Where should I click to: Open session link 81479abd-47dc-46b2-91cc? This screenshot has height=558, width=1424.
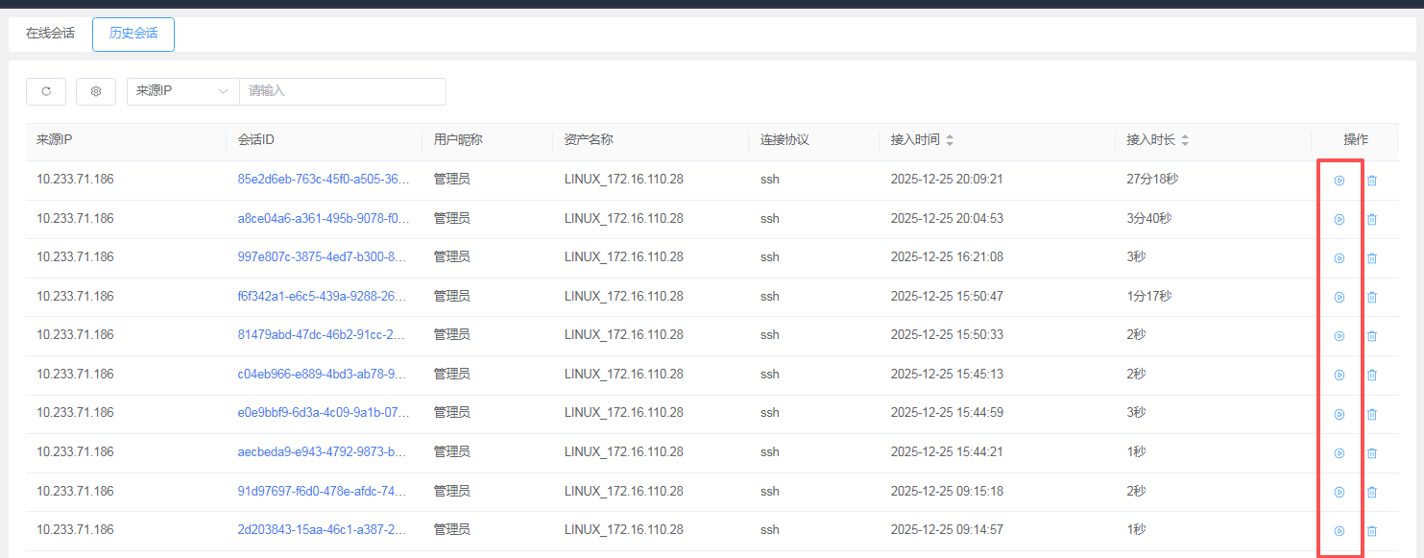(323, 334)
